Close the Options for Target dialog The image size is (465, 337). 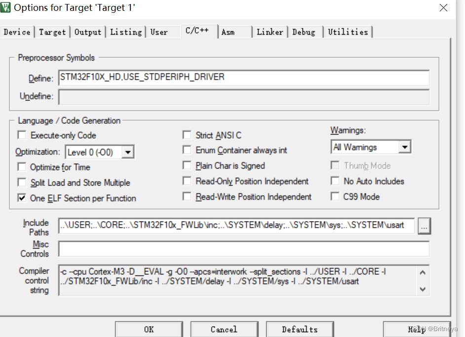click(x=443, y=8)
